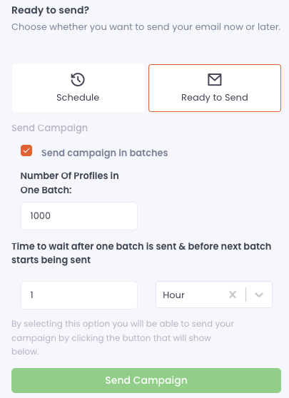Click the gray 'Send Campaign' section label
Image resolution: width=289 pixels, height=398 pixels.
(x=49, y=128)
